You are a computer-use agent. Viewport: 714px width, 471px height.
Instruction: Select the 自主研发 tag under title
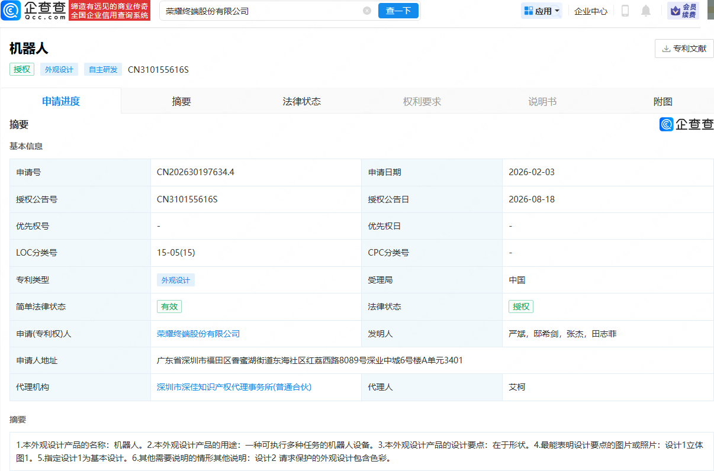(x=103, y=69)
